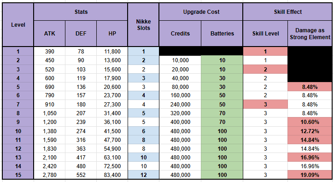Select Nikke Slots value 10 in Level 13 row
This screenshot has width=334, height=182.
point(143,157)
